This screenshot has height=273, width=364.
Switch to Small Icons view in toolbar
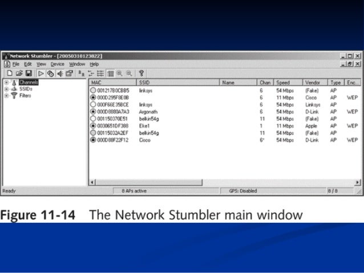pyautogui.click(x=91, y=74)
